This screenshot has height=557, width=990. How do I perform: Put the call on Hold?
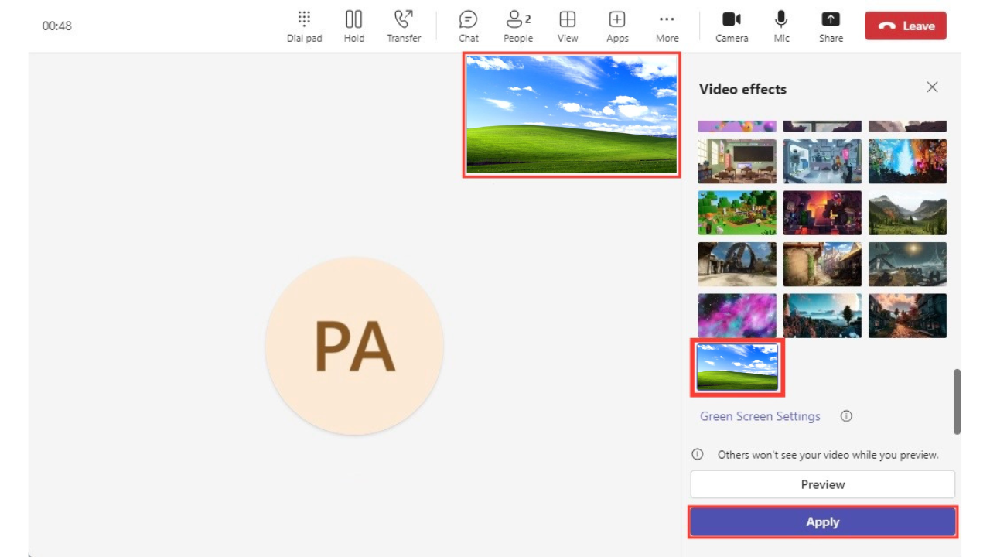click(x=353, y=26)
